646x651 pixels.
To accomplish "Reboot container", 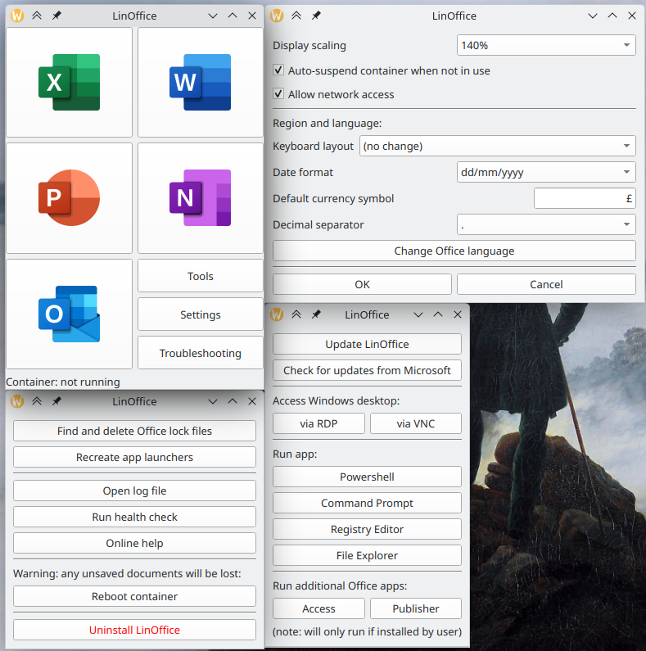I will click(x=134, y=596).
